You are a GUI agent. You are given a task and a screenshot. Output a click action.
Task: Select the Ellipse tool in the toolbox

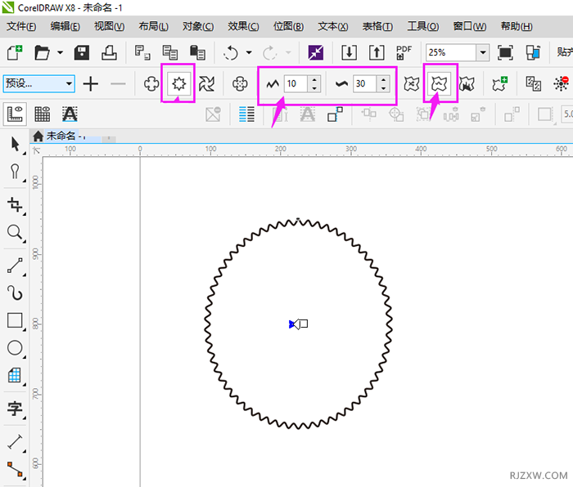(x=15, y=348)
